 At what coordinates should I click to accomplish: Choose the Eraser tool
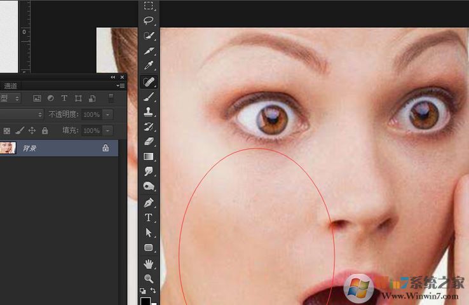point(148,141)
